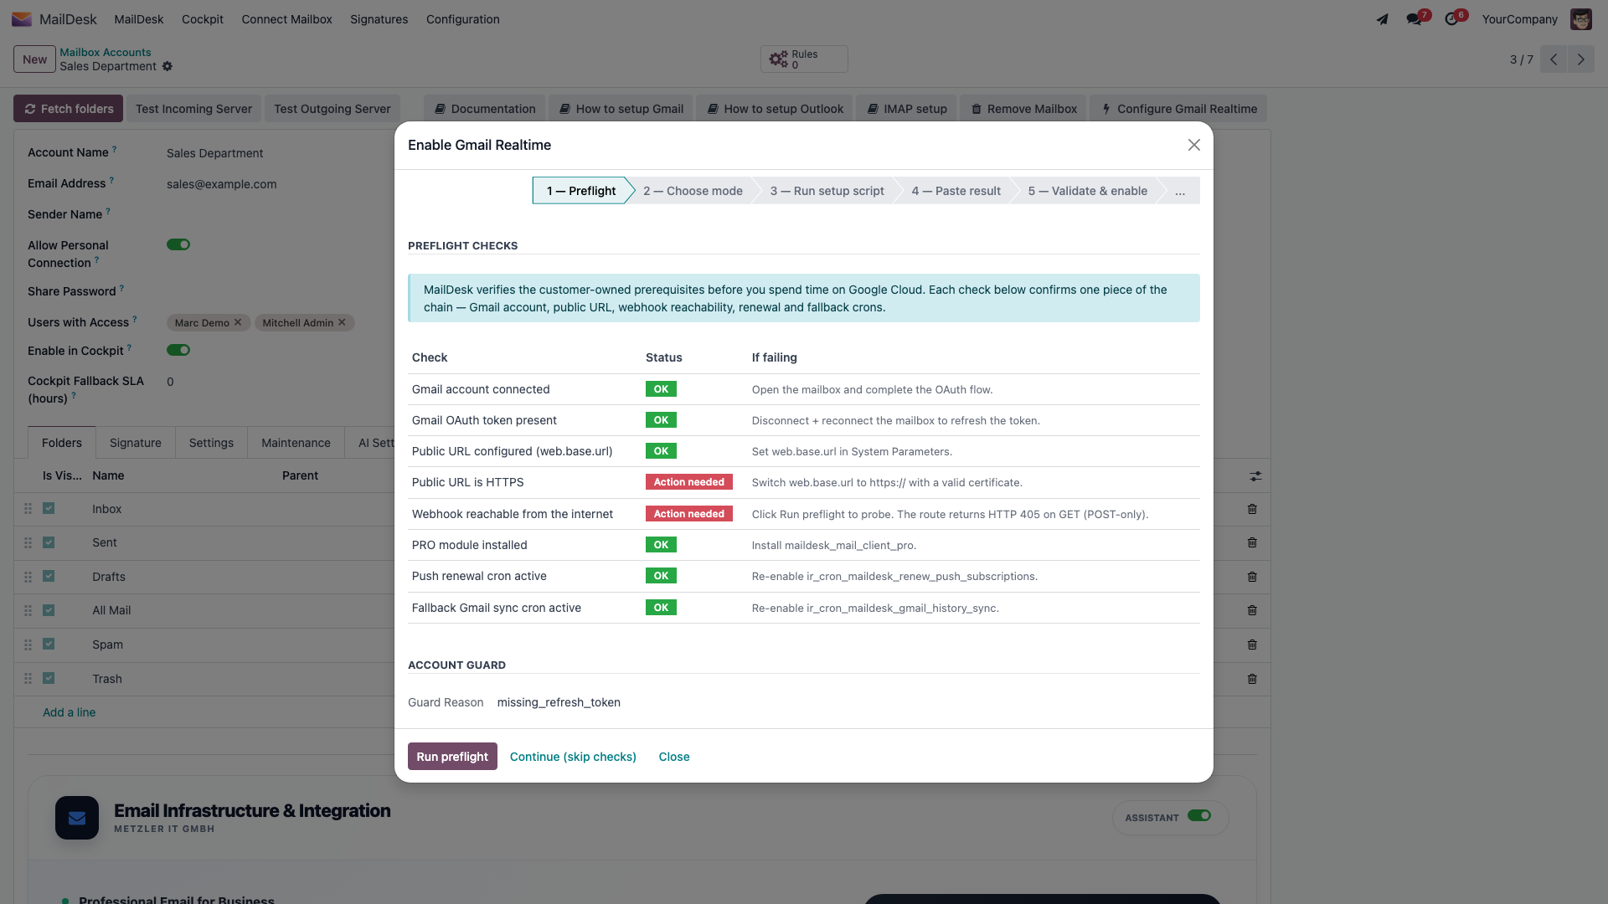Open the user avatar menu
The image size is (1608, 904).
pos(1581,19)
